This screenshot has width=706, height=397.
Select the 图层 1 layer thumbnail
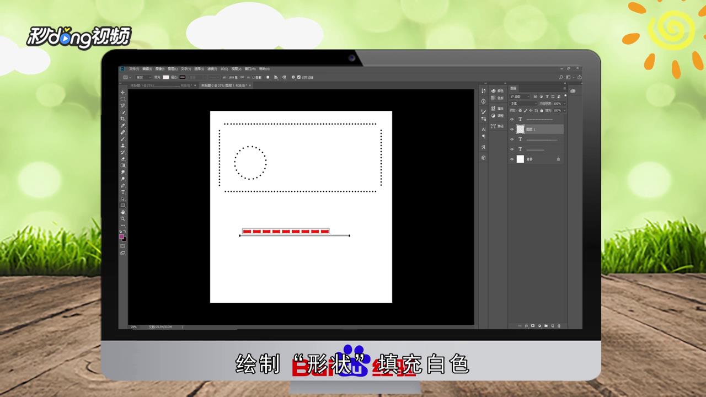(x=521, y=129)
